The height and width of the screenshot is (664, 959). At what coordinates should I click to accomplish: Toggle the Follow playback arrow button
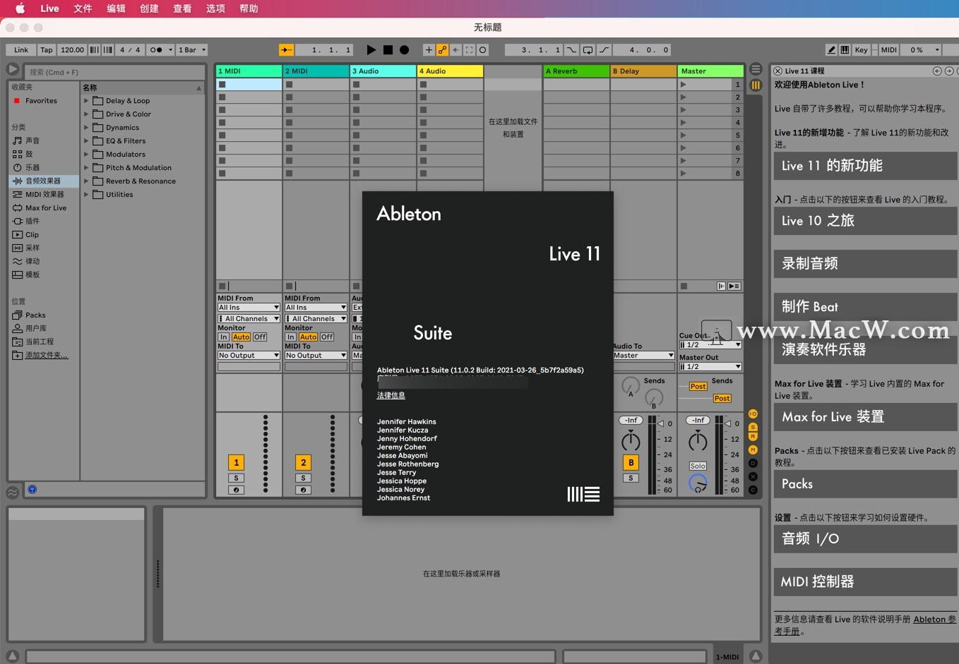286,50
